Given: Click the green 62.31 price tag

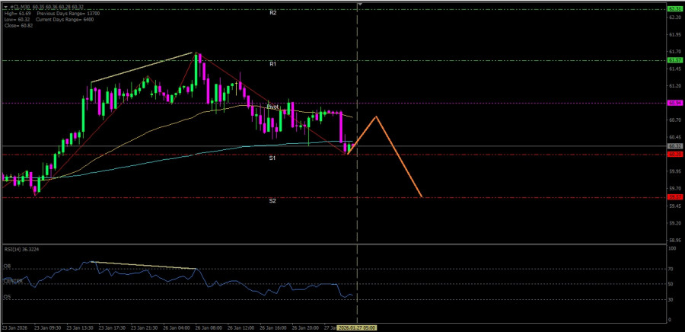Looking at the screenshot, I should coord(674,8).
